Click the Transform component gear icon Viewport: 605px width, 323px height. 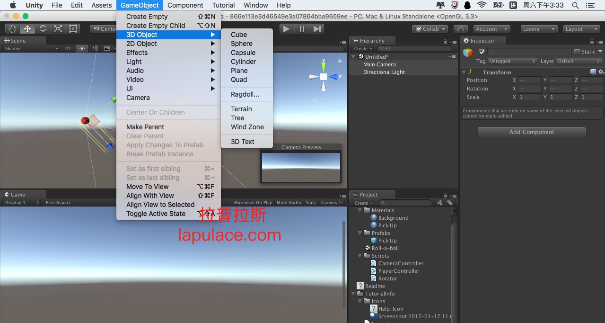(601, 72)
